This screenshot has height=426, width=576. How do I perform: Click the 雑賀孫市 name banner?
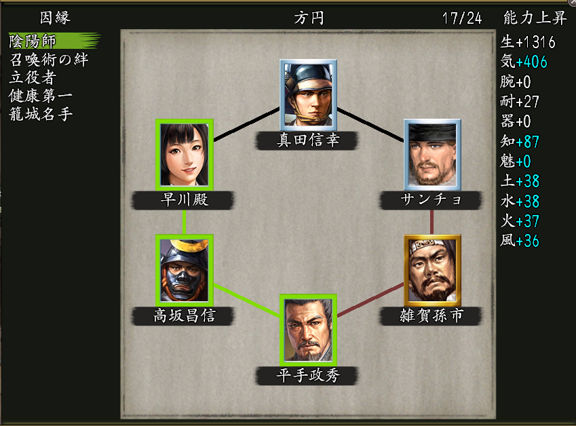click(x=431, y=316)
